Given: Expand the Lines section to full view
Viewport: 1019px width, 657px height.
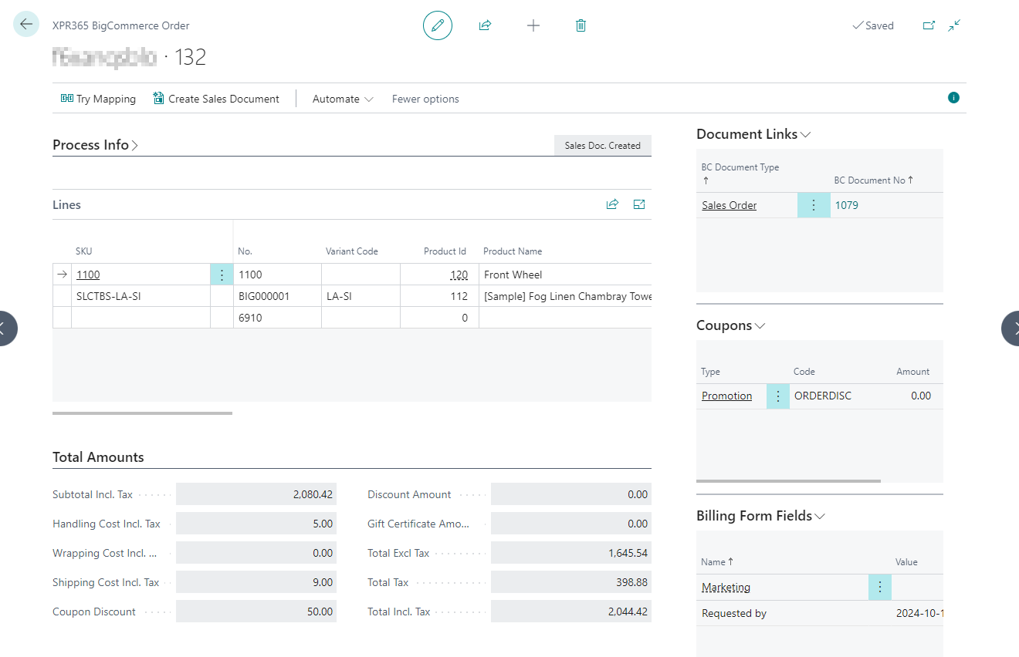Looking at the screenshot, I should click(x=639, y=204).
